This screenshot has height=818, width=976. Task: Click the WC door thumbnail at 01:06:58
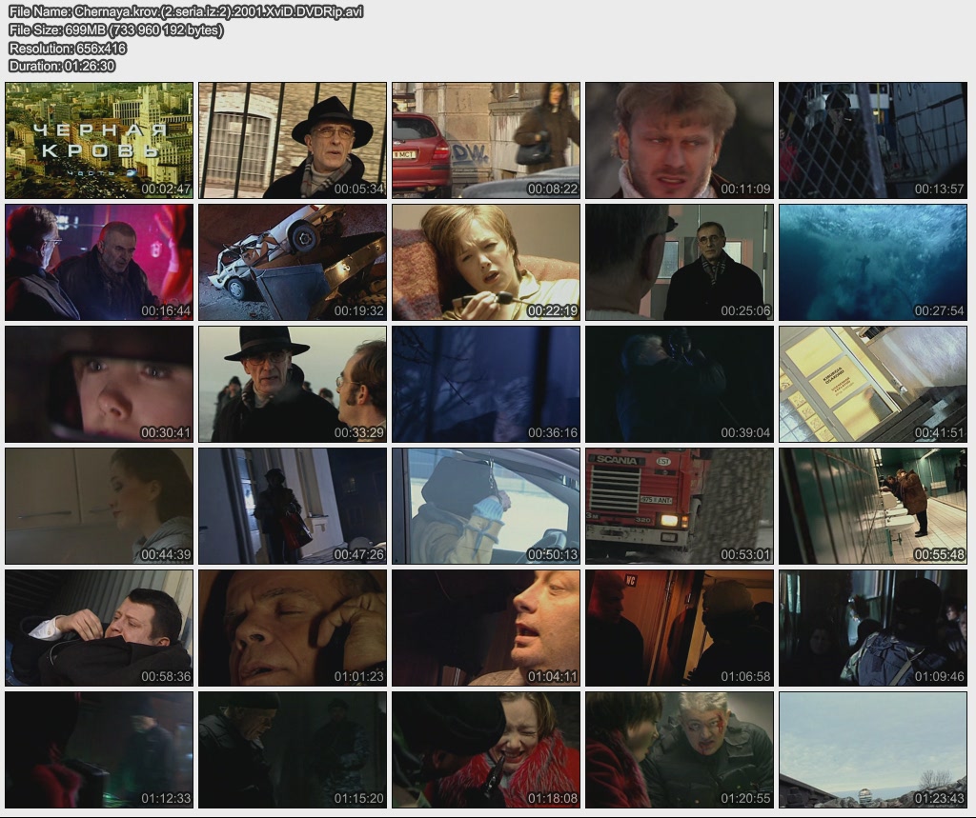coord(679,628)
